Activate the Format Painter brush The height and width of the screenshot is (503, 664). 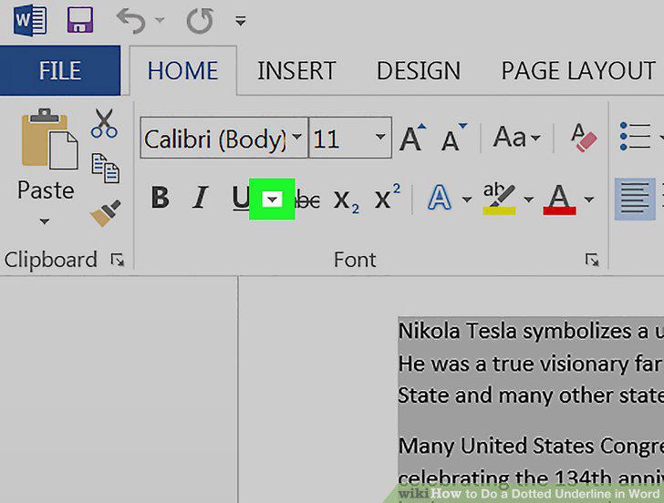click(106, 213)
